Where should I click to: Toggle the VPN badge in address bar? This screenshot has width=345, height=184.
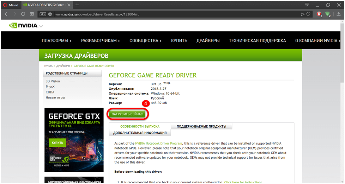(x=43, y=14)
